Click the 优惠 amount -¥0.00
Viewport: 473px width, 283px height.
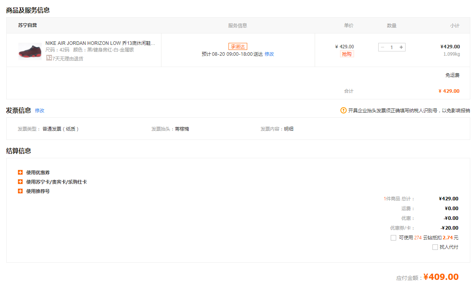451,218
